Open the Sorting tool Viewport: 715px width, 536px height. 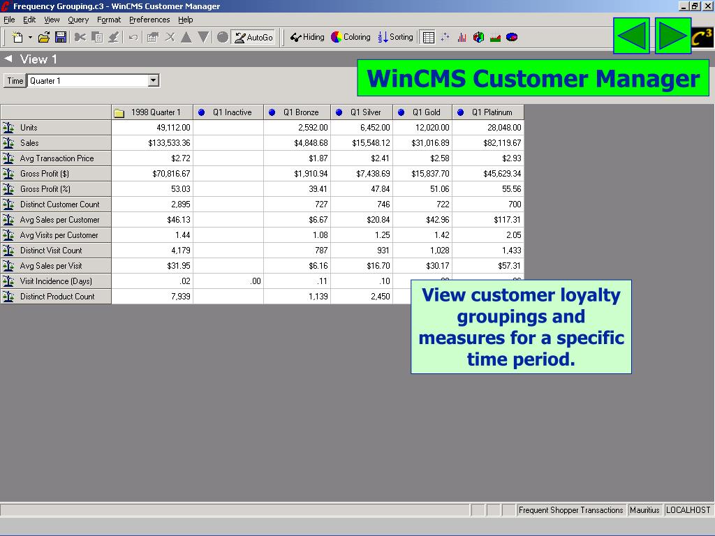click(395, 38)
